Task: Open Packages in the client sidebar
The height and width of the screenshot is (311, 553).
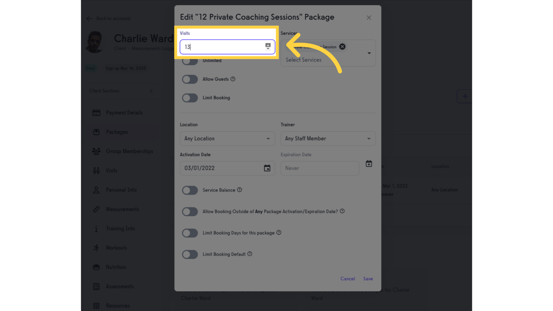Action: [x=117, y=132]
